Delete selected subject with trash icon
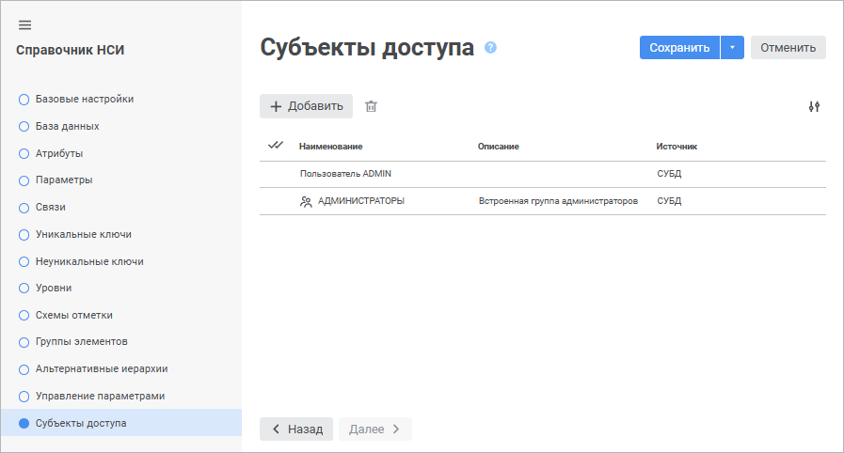The width and height of the screenshot is (844, 453). pos(371,106)
